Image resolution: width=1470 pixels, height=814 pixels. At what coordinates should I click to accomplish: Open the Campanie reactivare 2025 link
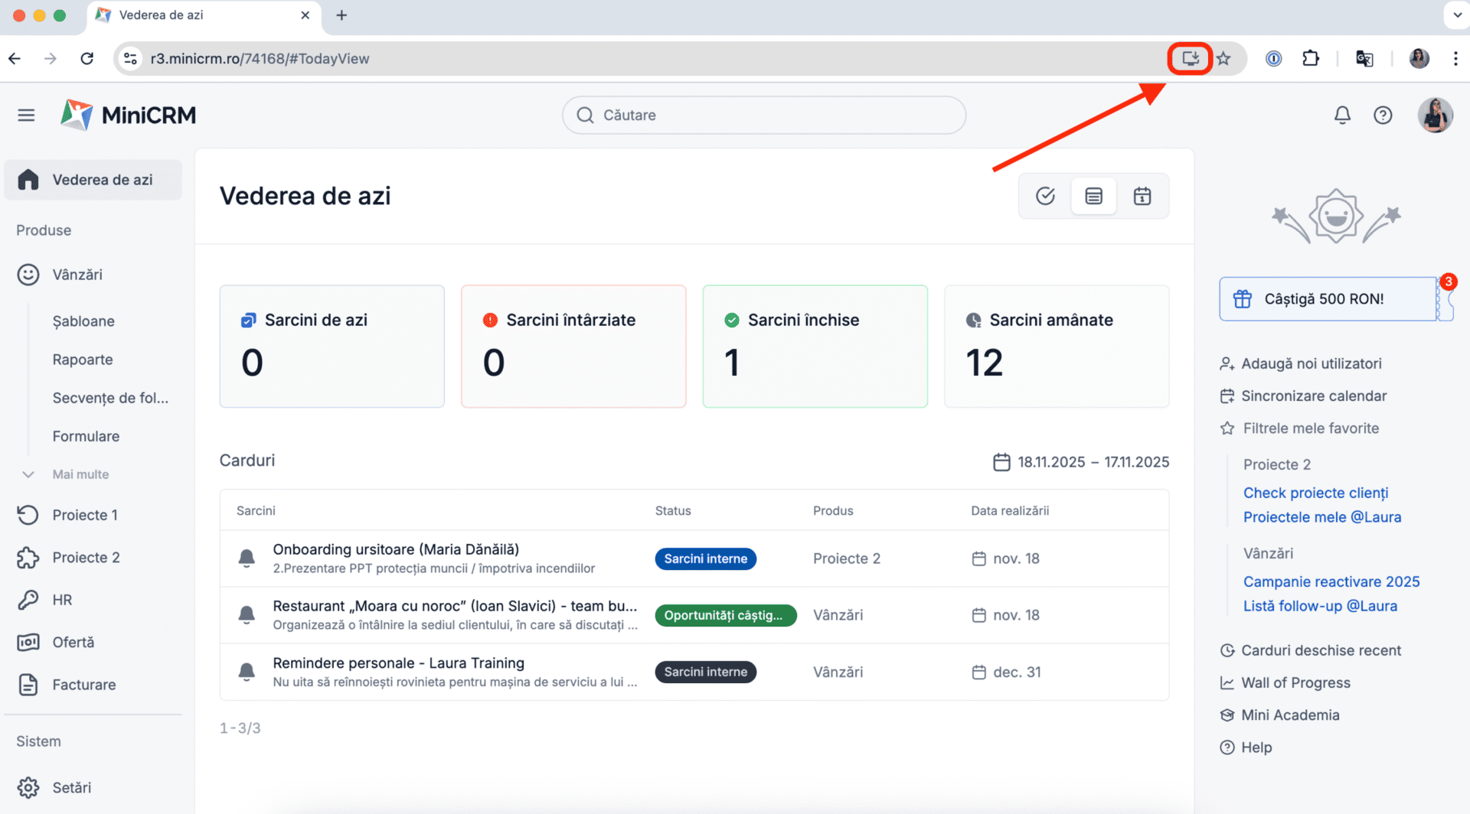pyautogui.click(x=1331, y=581)
